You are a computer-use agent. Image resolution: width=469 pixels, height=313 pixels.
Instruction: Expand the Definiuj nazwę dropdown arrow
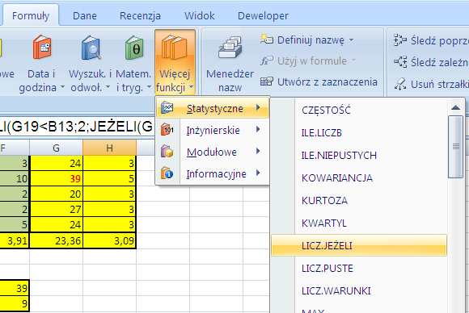pyautogui.click(x=352, y=40)
